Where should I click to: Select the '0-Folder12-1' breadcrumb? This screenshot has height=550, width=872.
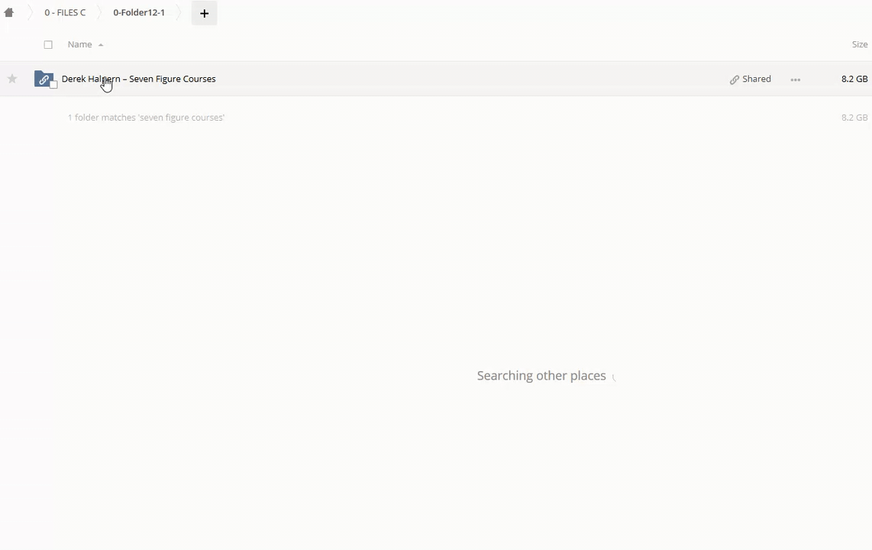click(139, 13)
